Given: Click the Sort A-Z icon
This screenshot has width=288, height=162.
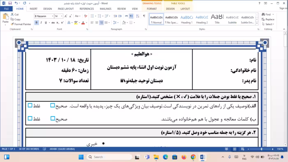Looking at the screenshot, I should (138, 16).
